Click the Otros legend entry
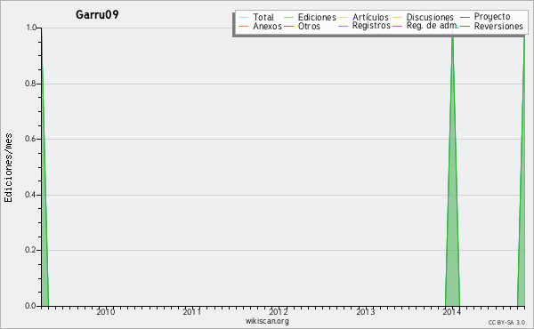Screen dimensions: 534x329 tap(309, 26)
